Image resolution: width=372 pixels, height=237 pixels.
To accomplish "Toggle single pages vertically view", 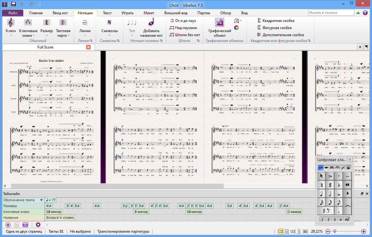I will click(x=299, y=231).
